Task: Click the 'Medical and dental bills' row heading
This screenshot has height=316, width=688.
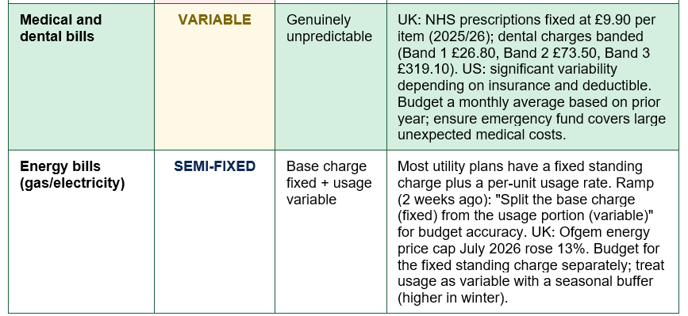Action: 60,28
